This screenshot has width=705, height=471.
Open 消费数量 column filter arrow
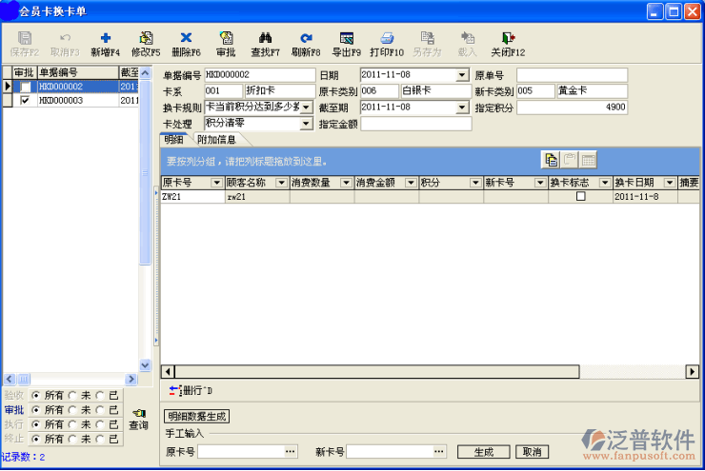pos(346,183)
